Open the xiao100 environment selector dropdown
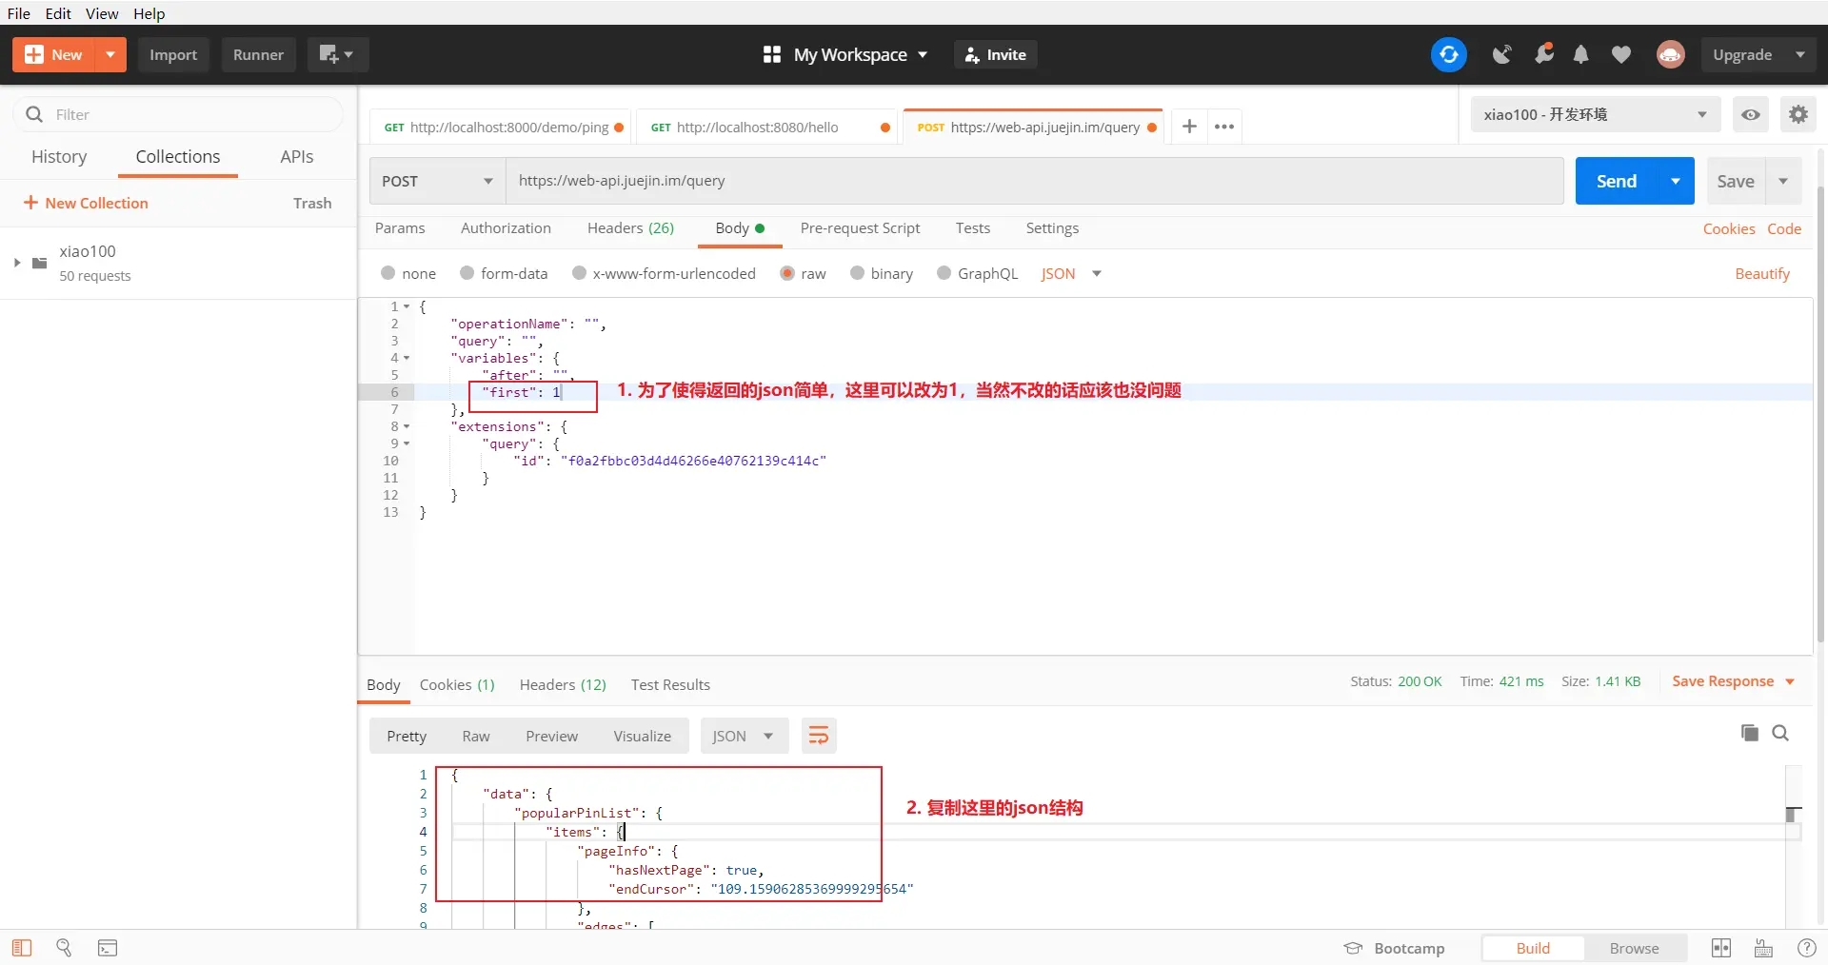Image resolution: width=1828 pixels, height=965 pixels. click(1596, 114)
